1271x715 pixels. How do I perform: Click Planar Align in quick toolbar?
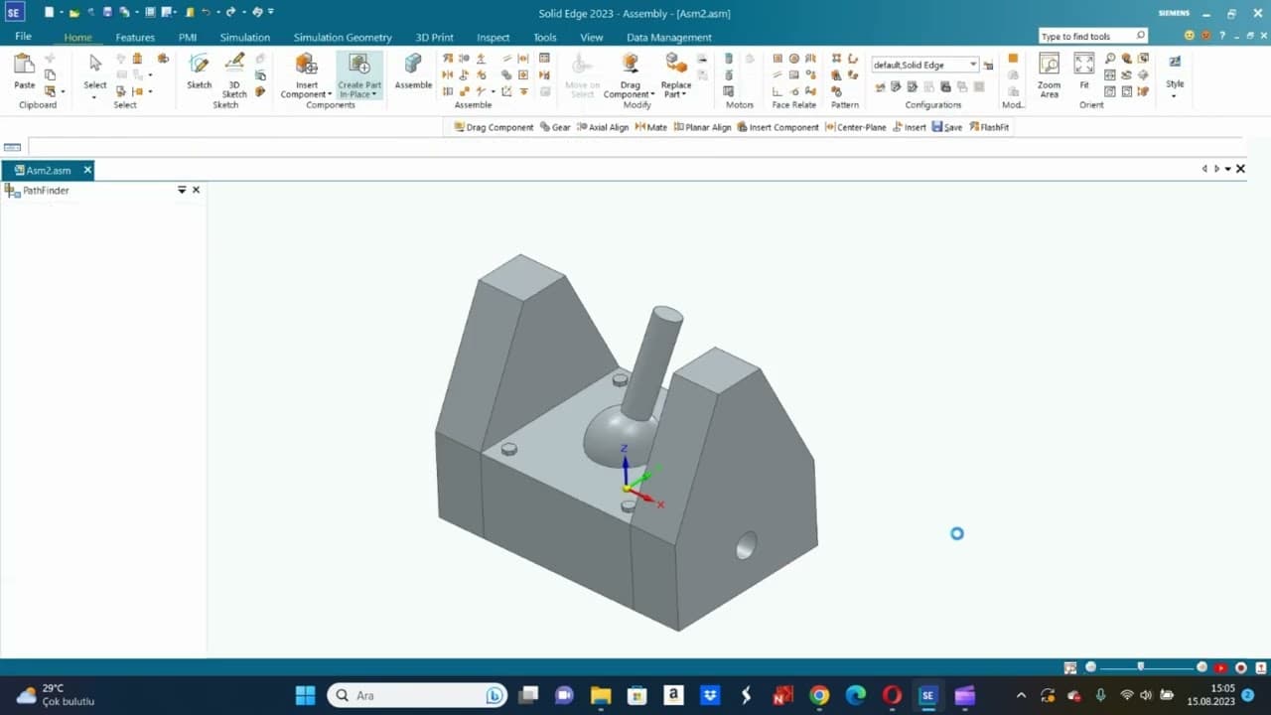coord(702,127)
